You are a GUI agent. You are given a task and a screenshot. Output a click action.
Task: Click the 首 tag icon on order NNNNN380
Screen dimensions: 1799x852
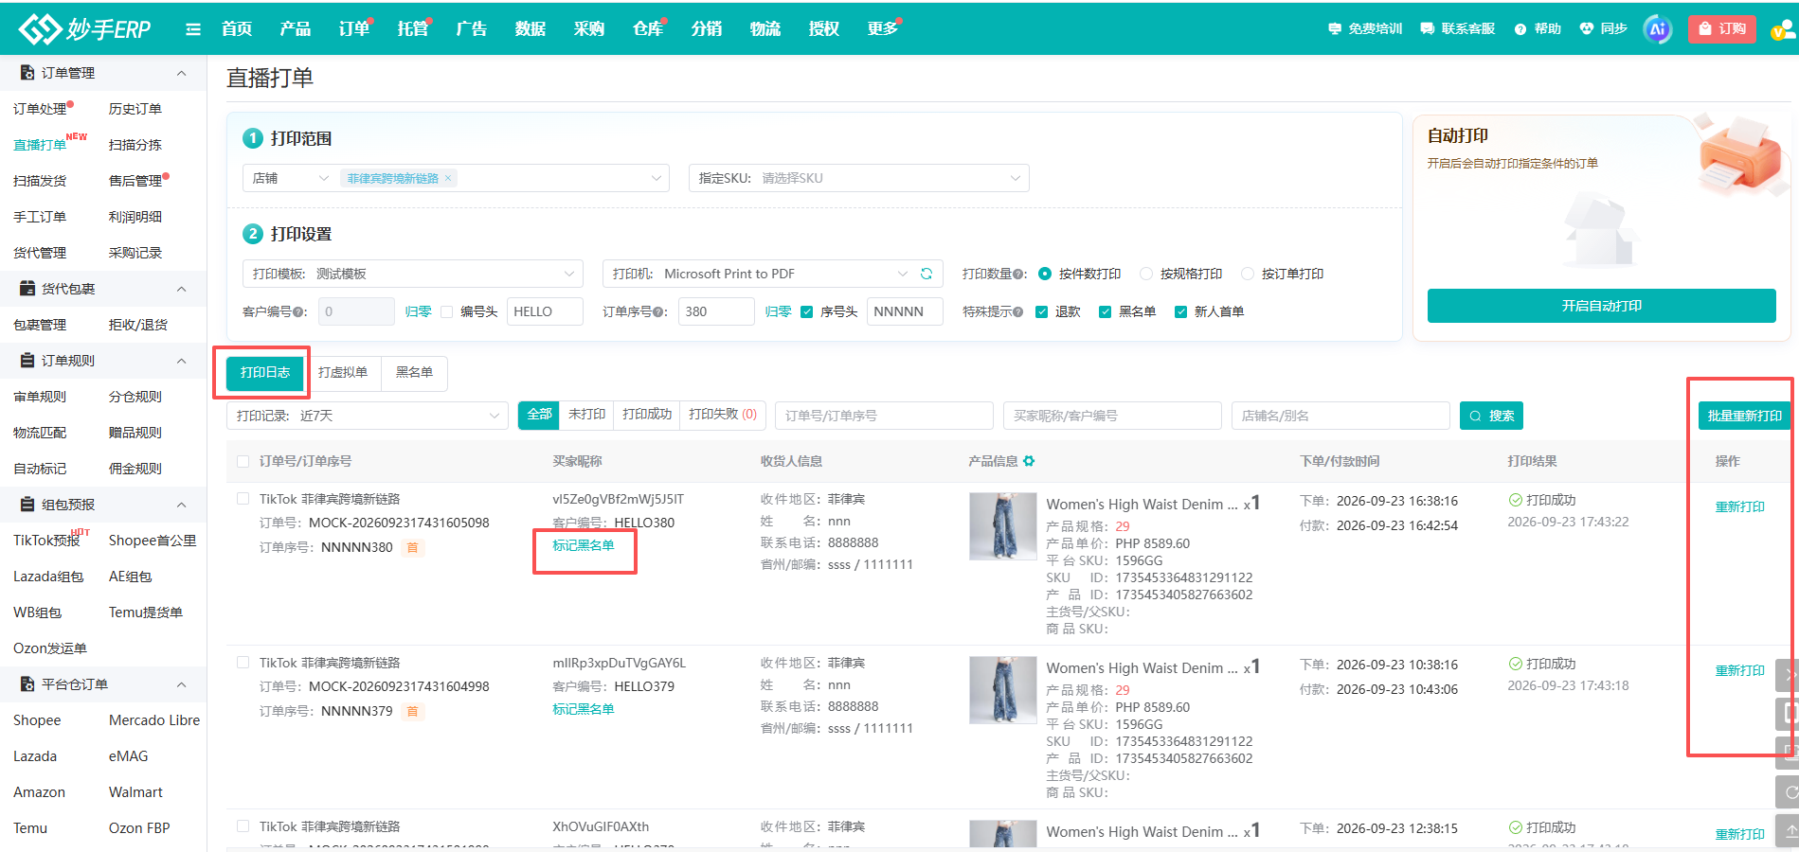tap(412, 547)
